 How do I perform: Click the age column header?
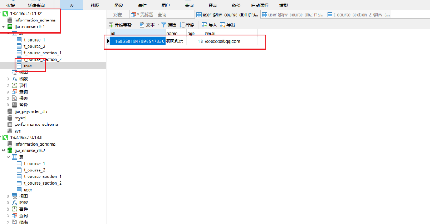pos(195,34)
